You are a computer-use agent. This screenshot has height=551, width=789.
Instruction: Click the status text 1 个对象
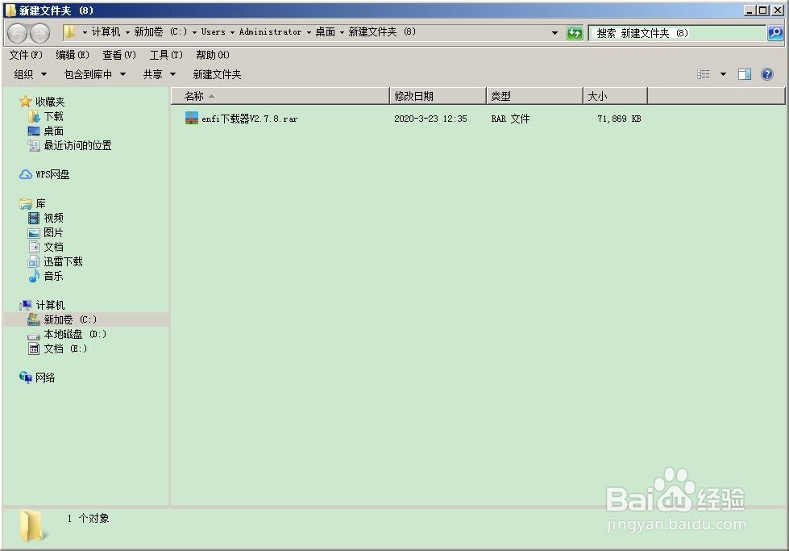pos(88,518)
